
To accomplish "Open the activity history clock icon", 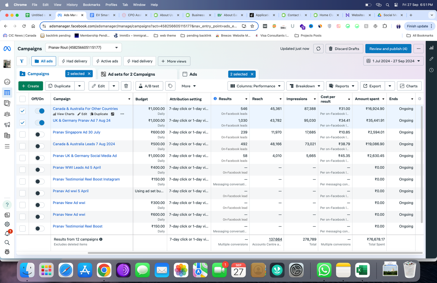I will [x=431, y=70].
